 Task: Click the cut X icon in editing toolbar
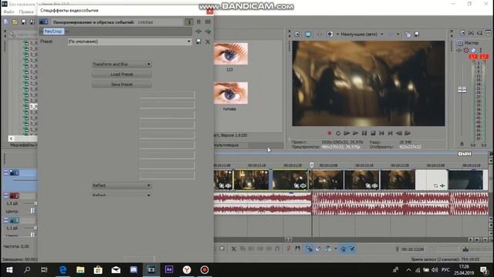pos(233,249)
